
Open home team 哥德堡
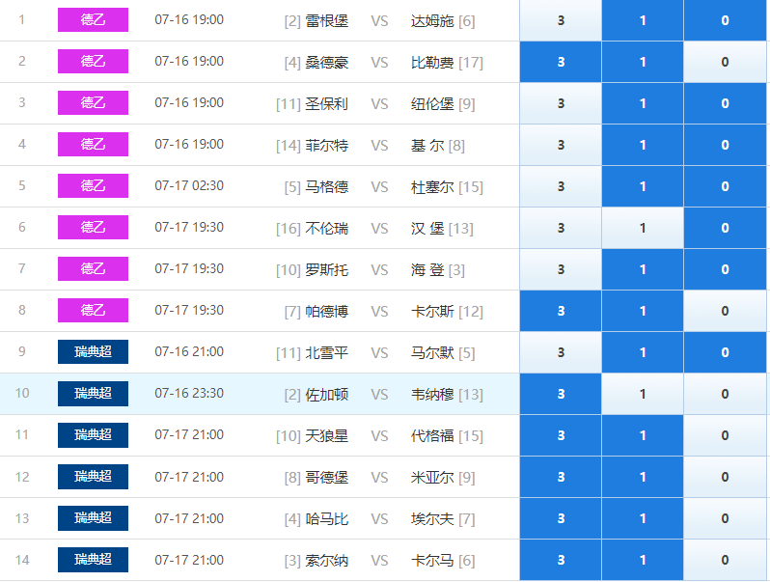click(x=326, y=478)
